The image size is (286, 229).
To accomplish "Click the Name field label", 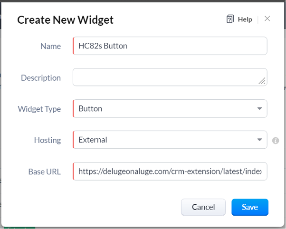I will coord(51,46).
